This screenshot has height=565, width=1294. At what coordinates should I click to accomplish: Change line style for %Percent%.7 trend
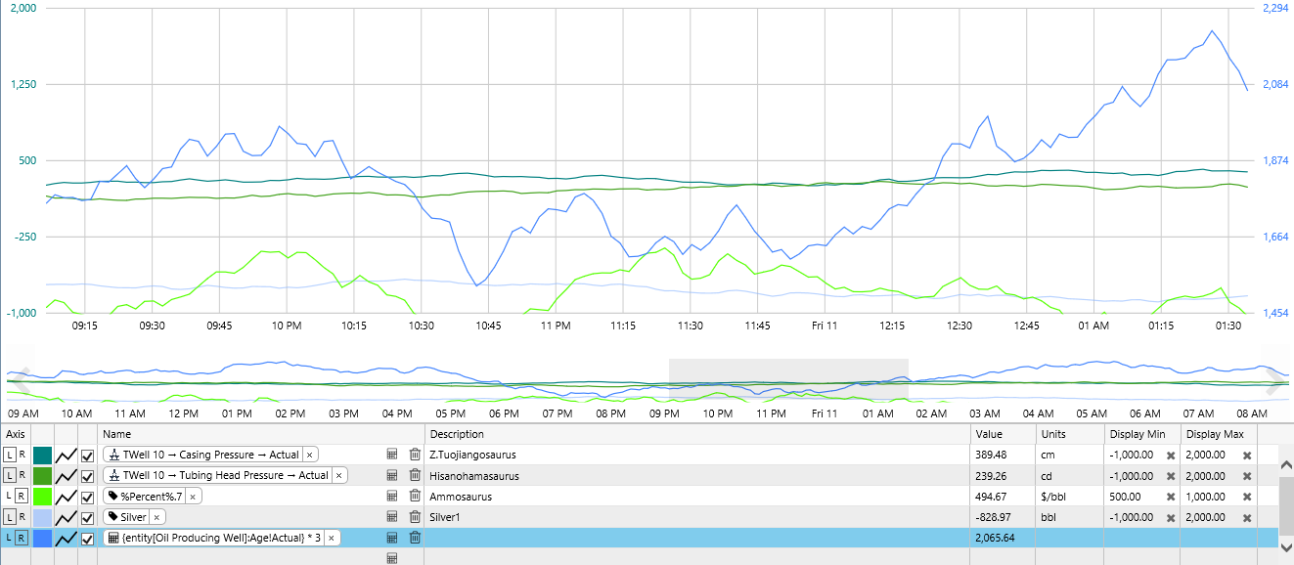66,497
